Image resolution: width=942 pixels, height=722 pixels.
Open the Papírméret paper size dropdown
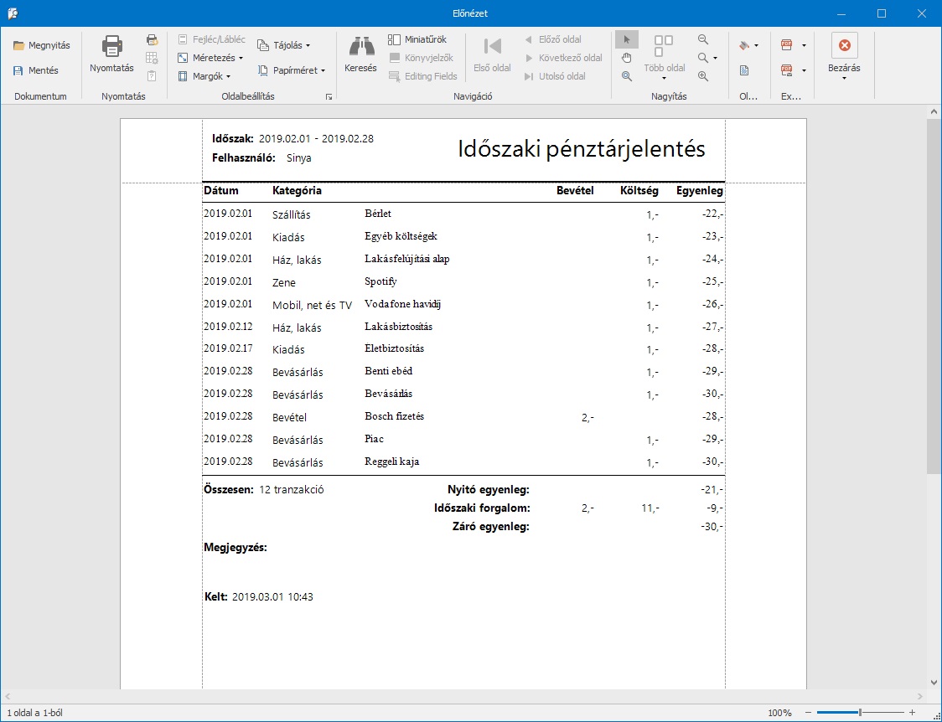(292, 70)
